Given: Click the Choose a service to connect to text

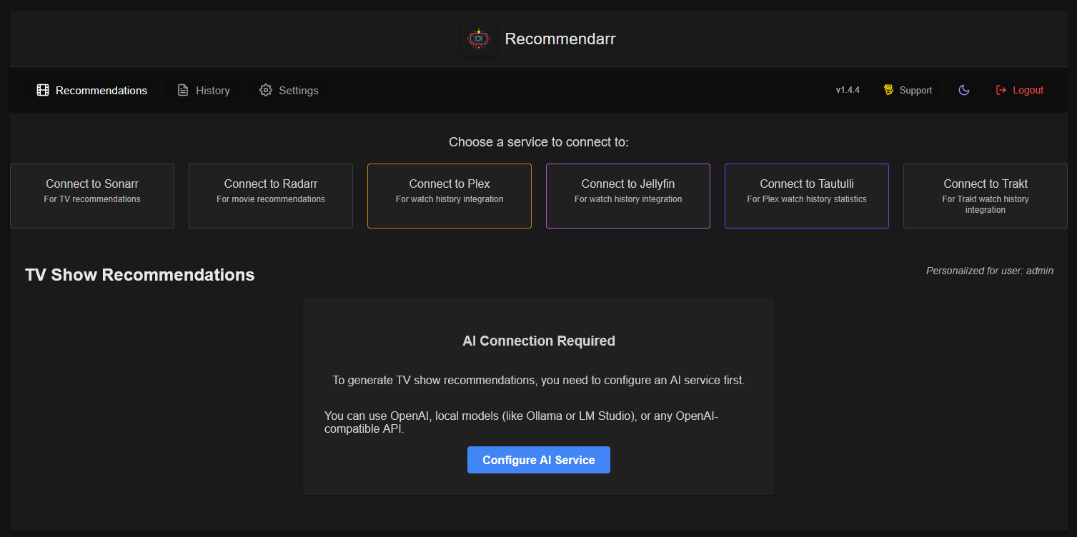Looking at the screenshot, I should (539, 142).
